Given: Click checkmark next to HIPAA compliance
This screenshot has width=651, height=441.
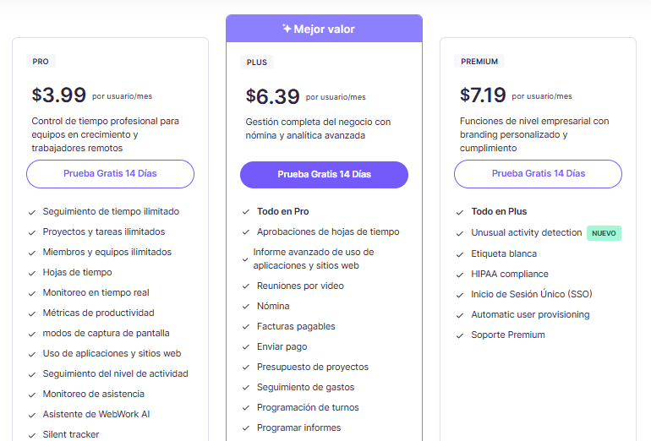Looking at the screenshot, I should click(x=460, y=275).
